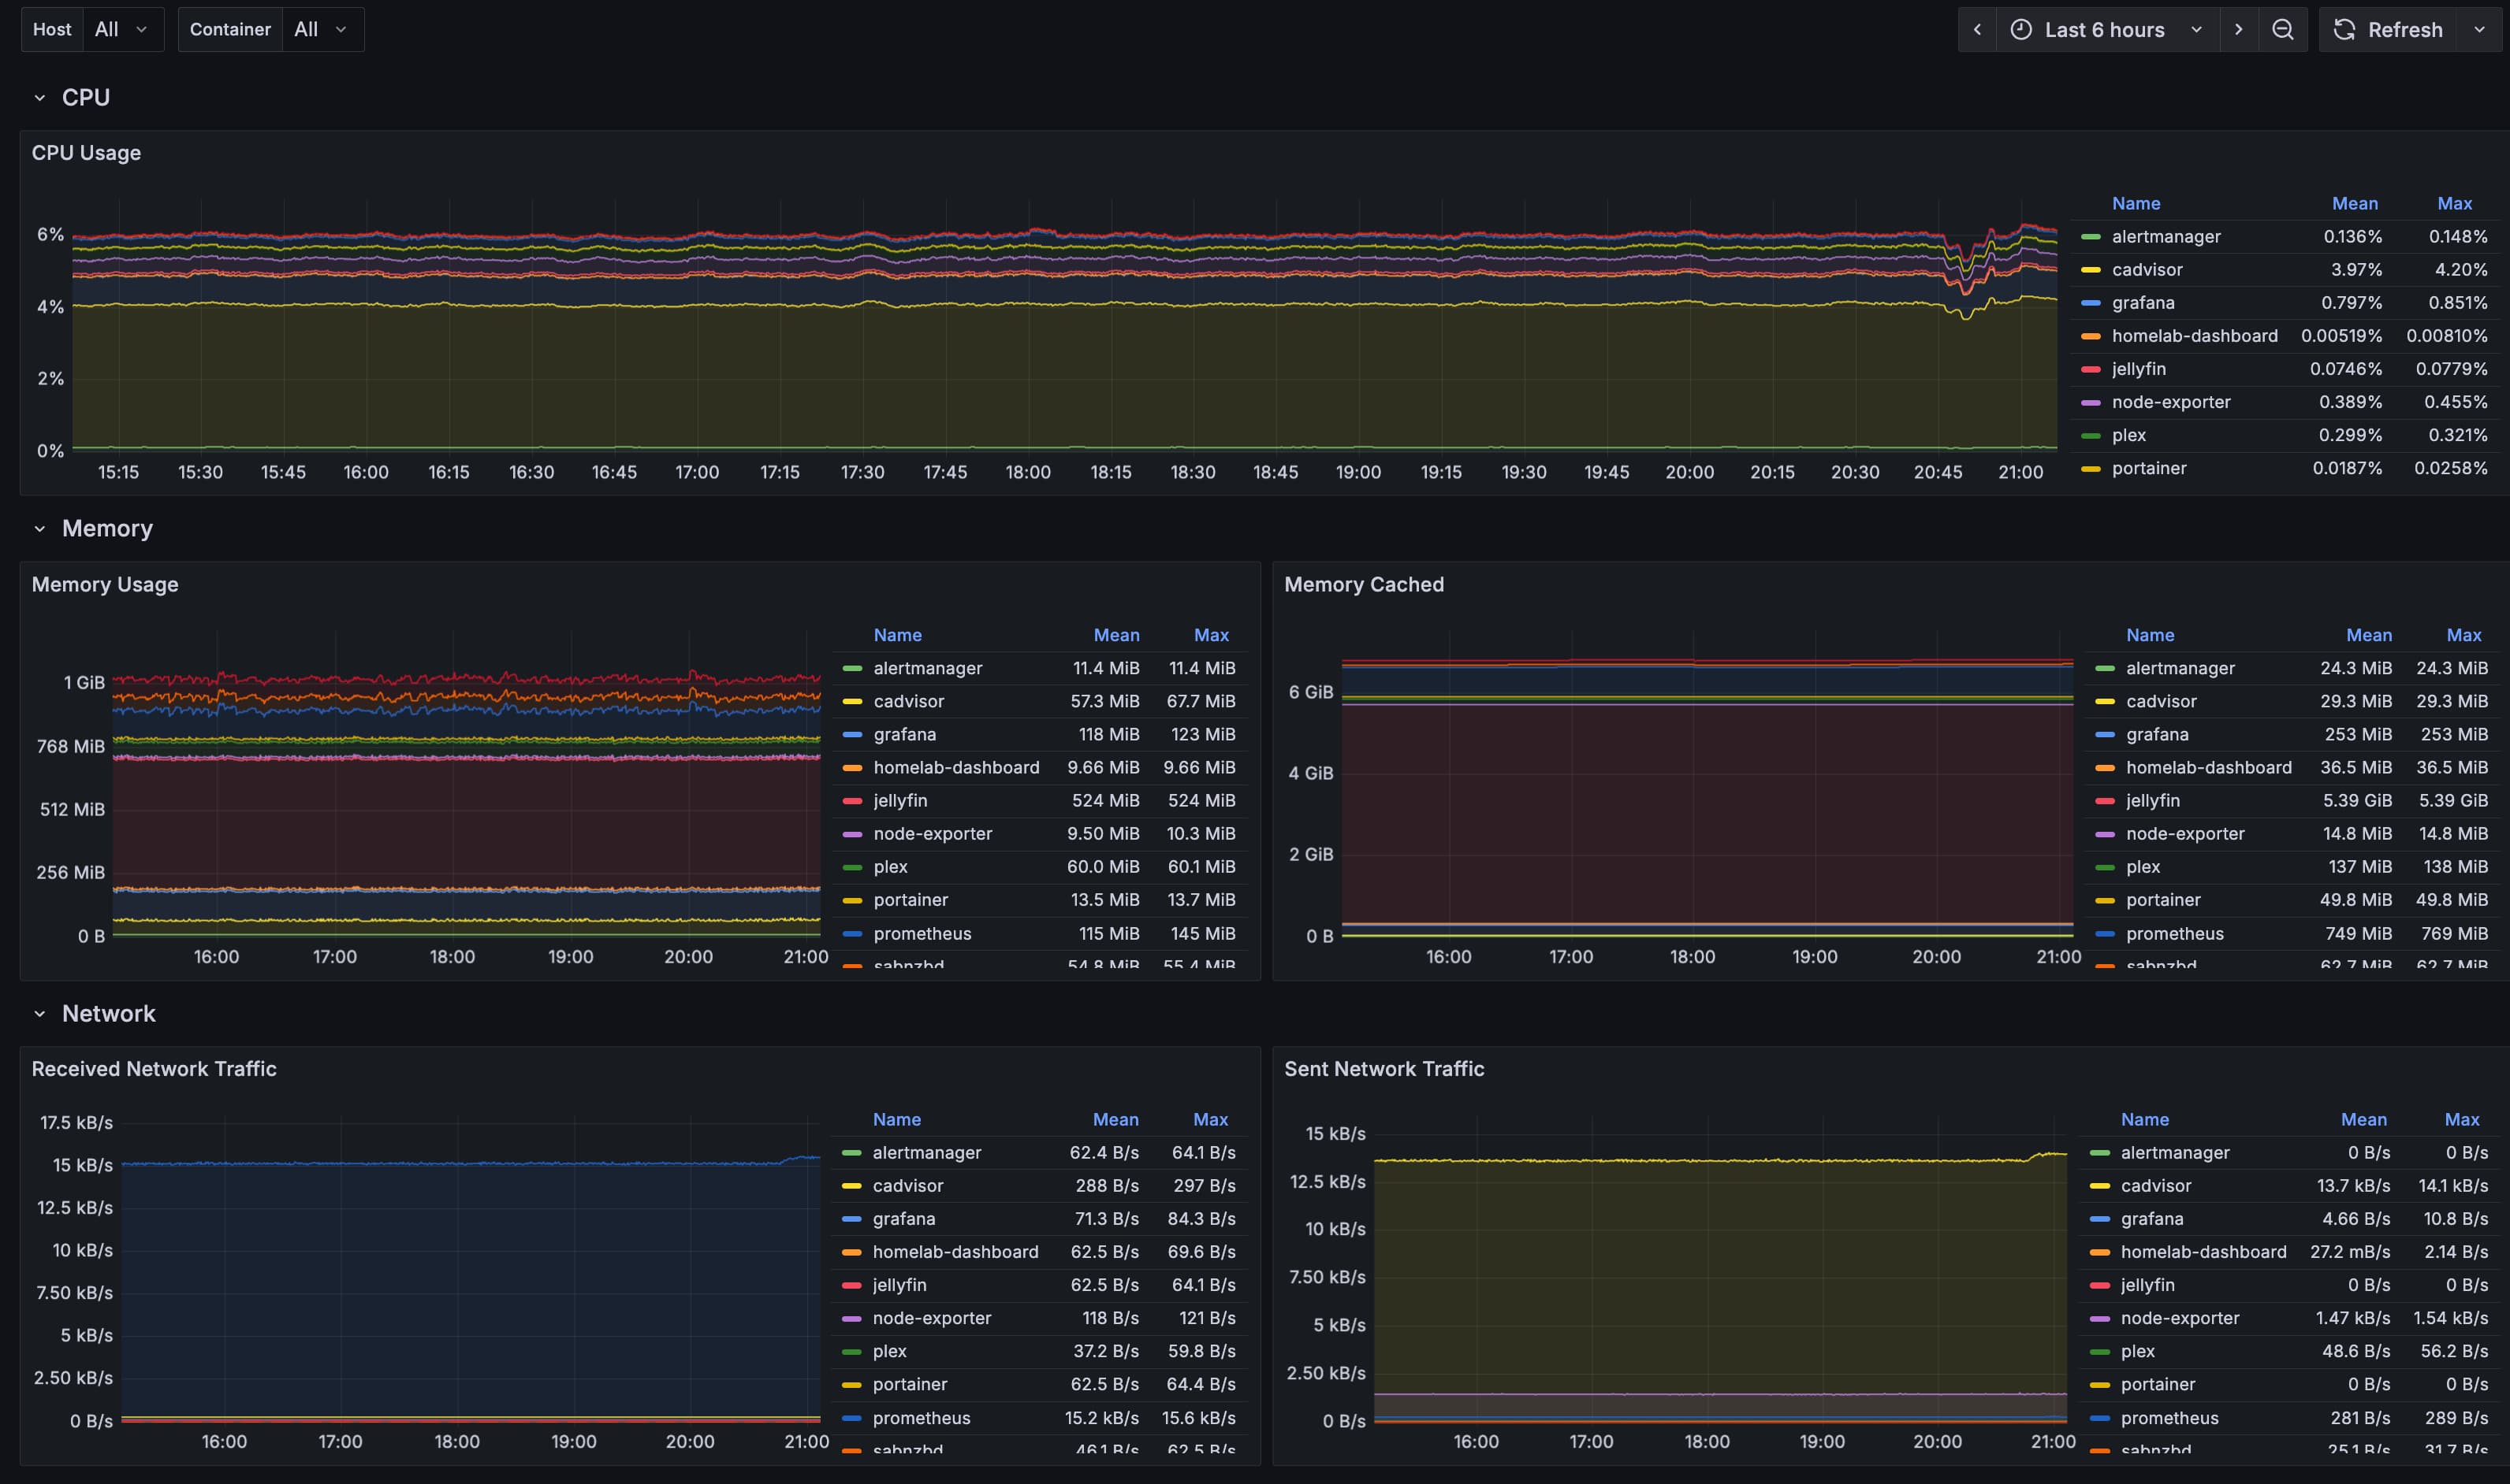Open the Container filter dropdown

coord(322,29)
